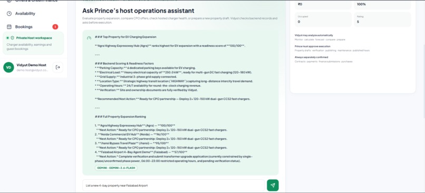Click the Always separately confirmed label
Screen dimensions: 425x193
tap(311, 57)
